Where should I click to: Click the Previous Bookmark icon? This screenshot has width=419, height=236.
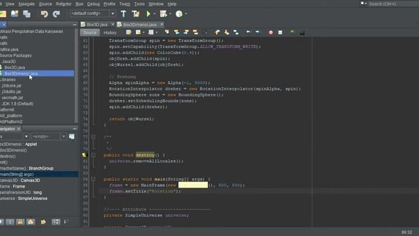tap(217, 32)
